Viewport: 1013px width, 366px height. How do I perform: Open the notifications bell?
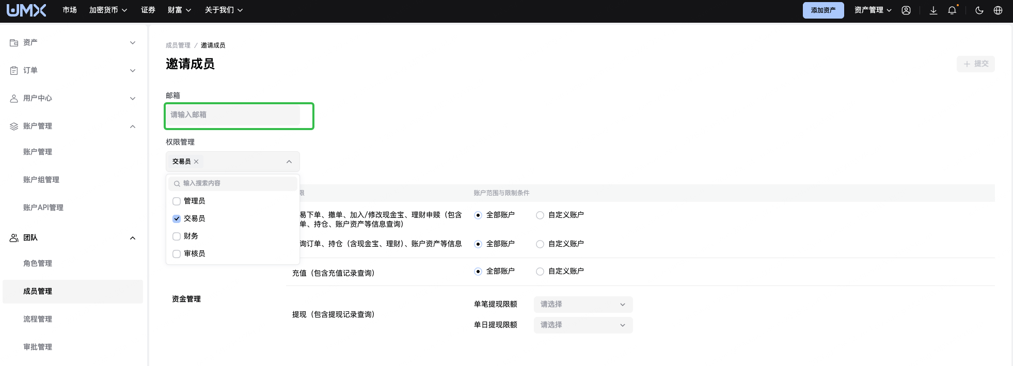pyautogui.click(x=952, y=10)
